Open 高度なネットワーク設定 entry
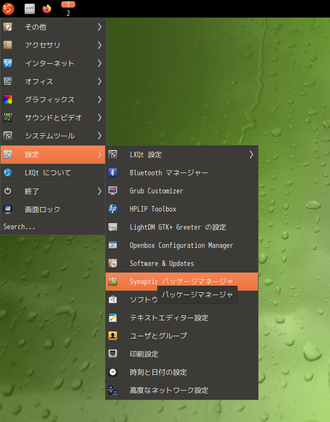The height and width of the screenshot is (422, 330). 182,390
